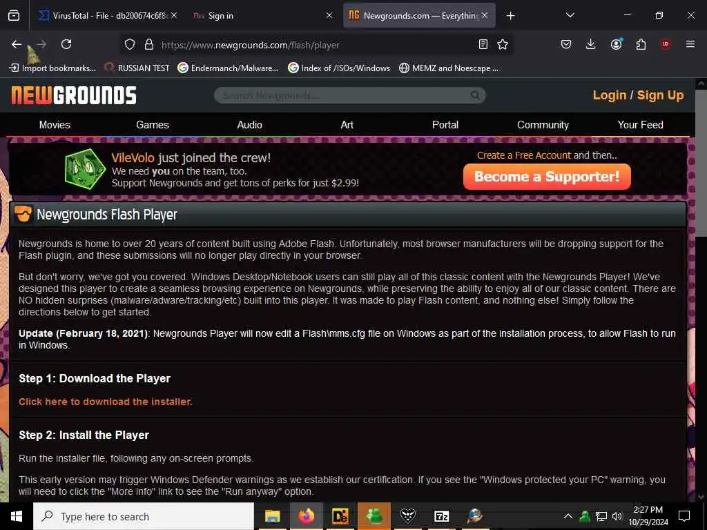
Task: Click the Sign Up link
Action: point(660,95)
